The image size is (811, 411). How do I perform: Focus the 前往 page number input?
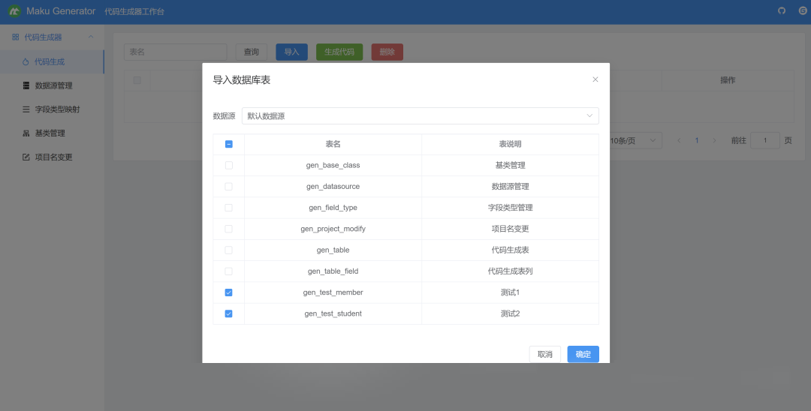coord(765,140)
